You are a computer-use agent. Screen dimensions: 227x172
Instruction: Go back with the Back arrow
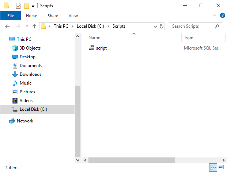(x=7, y=26)
